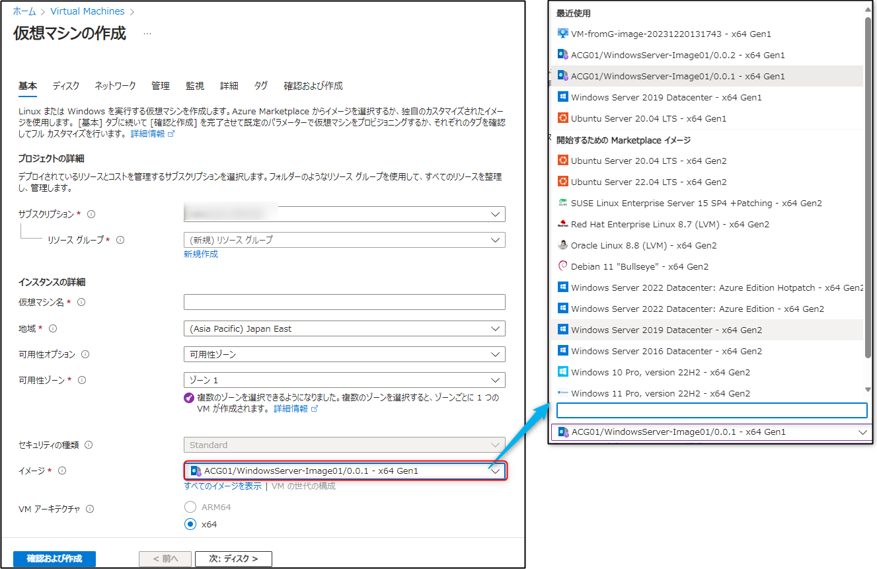Open the 管理 tab

[x=161, y=86]
